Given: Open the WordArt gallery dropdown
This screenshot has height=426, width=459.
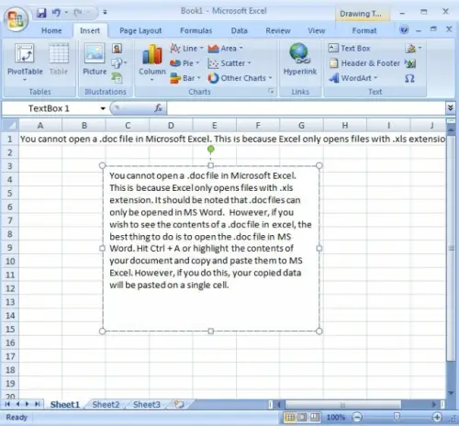Looking at the screenshot, I should click(353, 78).
